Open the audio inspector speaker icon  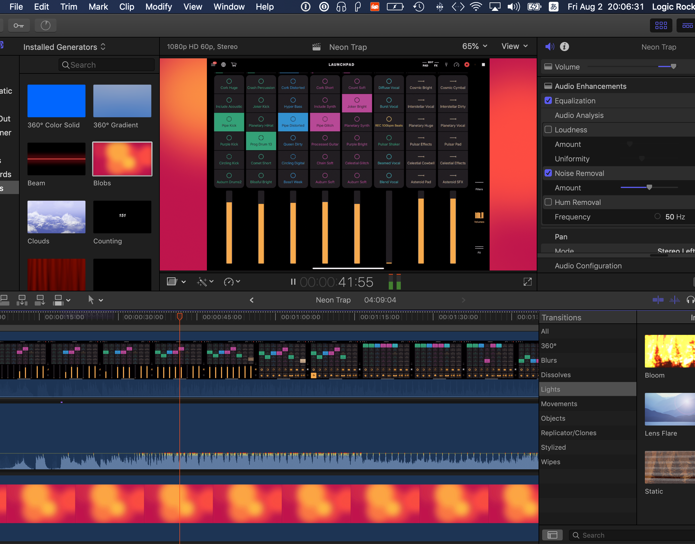point(550,47)
